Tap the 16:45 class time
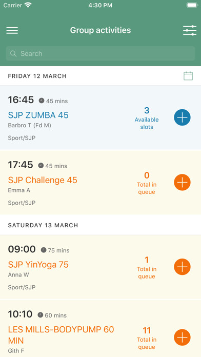Viewport: 201px width, 357px height. click(21, 100)
